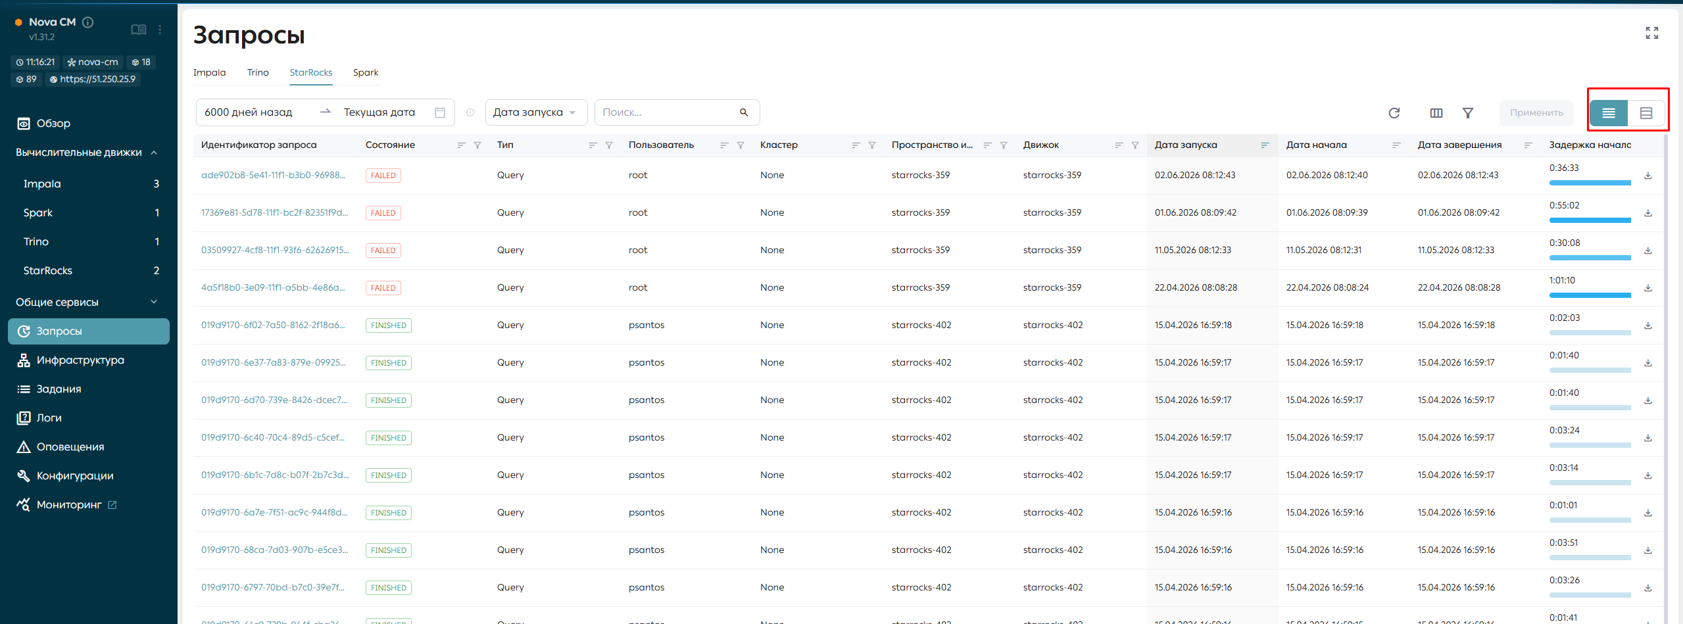This screenshot has width=1683, height=624.
Task: Open the documentation book icon
Action: tap(138, 30)
